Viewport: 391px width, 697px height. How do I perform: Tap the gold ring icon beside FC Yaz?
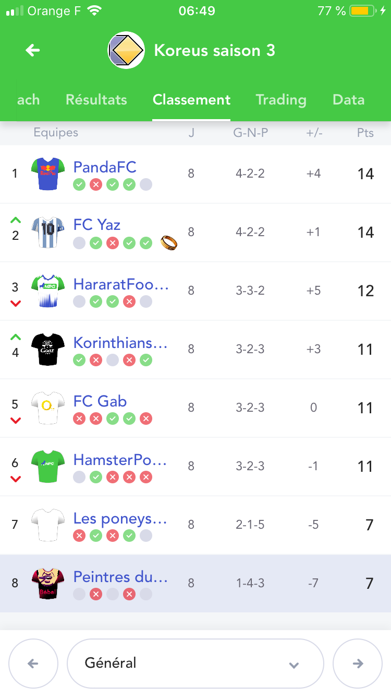pos(169,242)
